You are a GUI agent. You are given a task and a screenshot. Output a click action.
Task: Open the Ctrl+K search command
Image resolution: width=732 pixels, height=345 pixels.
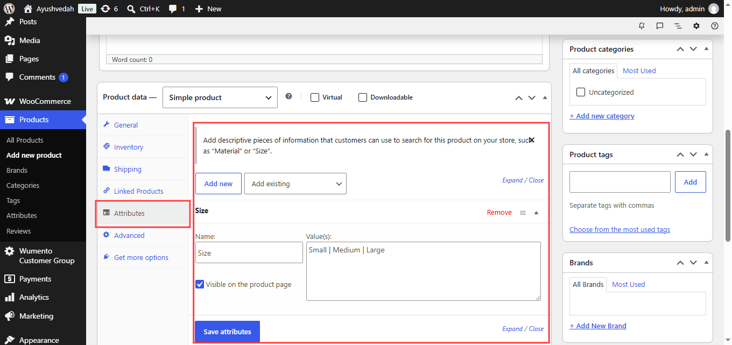click(143, 9)
